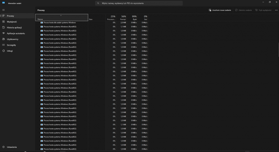Screen dimensions: 279x152
Task: Sort by Dysk column showing 99%
Action: pyautogui.click(x=133, y=18)
